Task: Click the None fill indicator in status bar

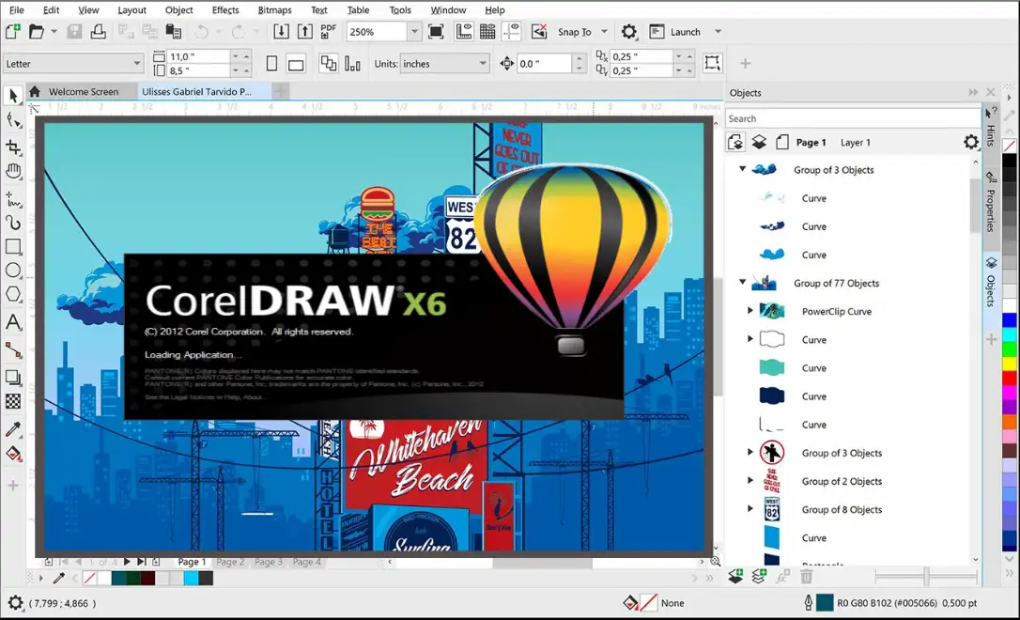Action: tap(648, 603)
